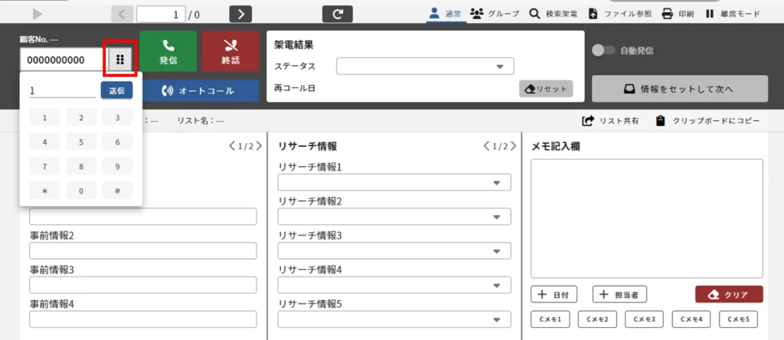Image resolution: width=784 pixels, height=340 pixels.
Task: Click リスト共有 share list button
Action: tap(611, 121)
